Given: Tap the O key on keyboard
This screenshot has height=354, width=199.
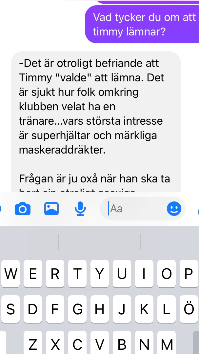Looking at the screenshot, I should click(167, 274).
